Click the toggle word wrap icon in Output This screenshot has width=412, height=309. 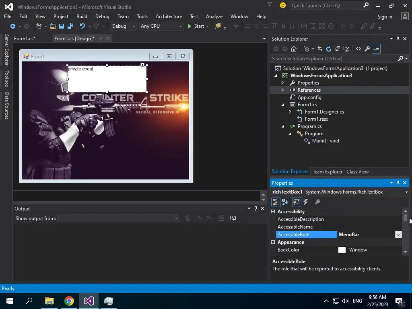point(233,218)
